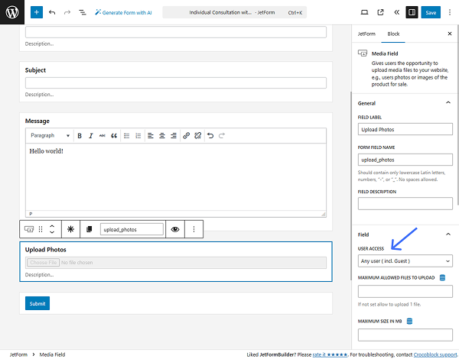This screenshot has width=459, height=359.
Task: Insert a numbered list
Action: click(x=138, y=136)
